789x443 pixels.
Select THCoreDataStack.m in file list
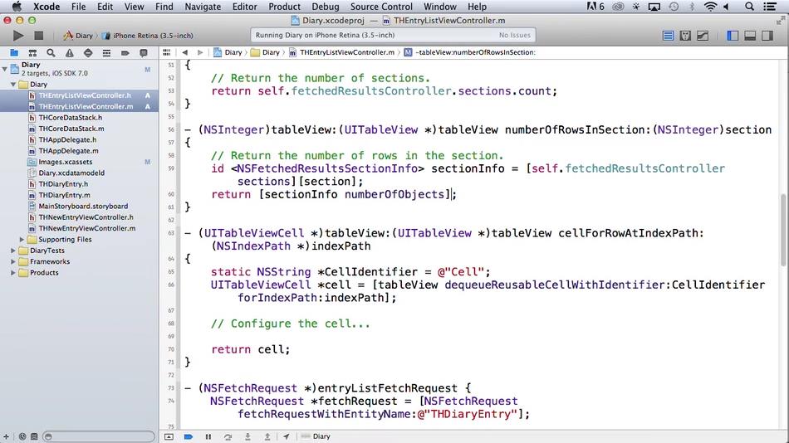point(71,129)
